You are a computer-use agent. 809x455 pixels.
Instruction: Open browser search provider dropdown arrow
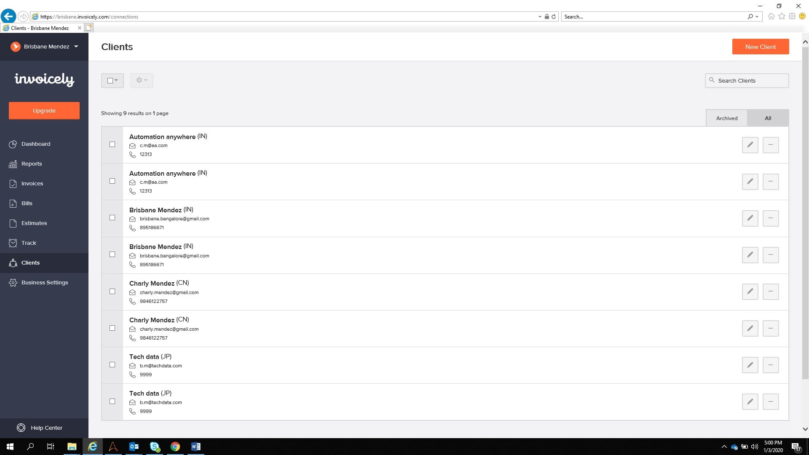(757, 17)
